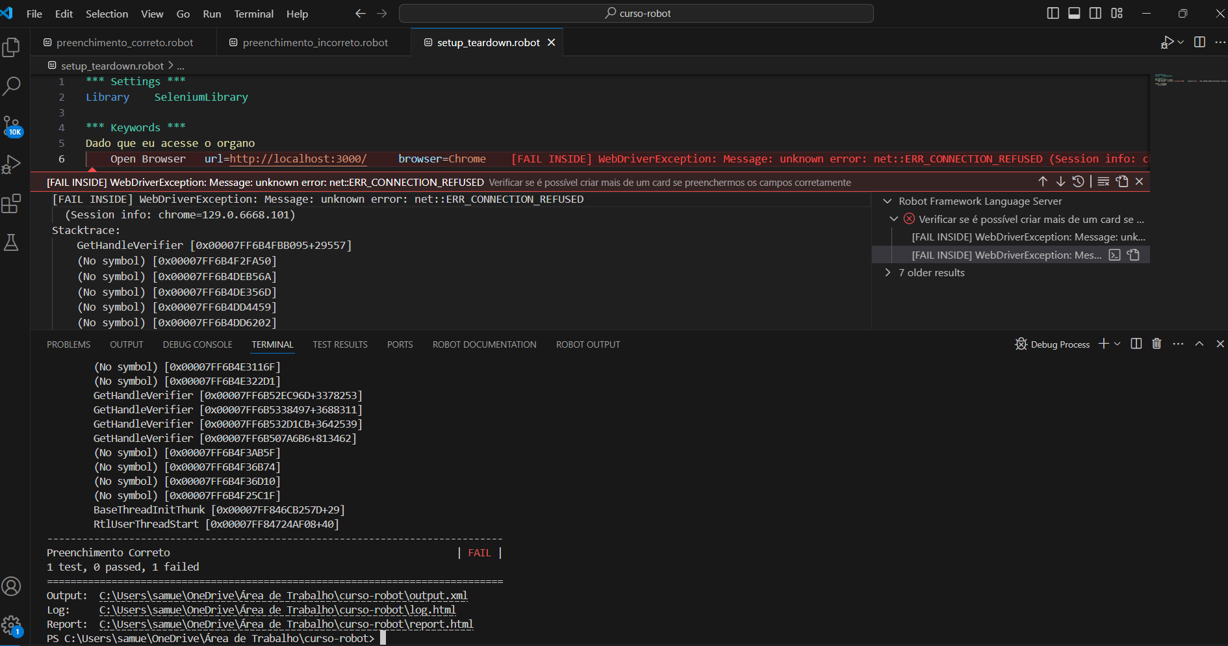This screenshot has width=1228, height=646.
Task: Switch to preenchimento_correto.robot tab
Action: point(123,42)
